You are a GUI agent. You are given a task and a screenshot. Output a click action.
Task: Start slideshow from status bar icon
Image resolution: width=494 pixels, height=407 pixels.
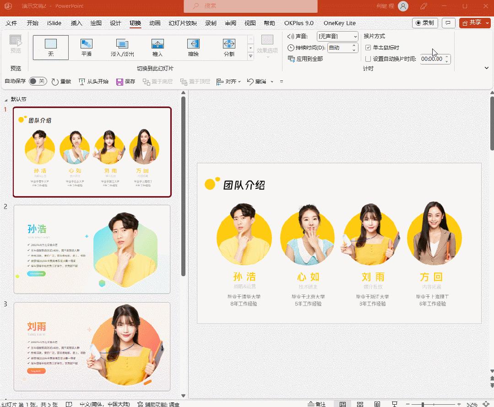(x=394, y=404)
